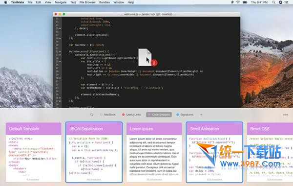Viewport: 293px width, 186px height.
Task: Select the MacBook pinboard tab
Action: click(x=108, y=115)
